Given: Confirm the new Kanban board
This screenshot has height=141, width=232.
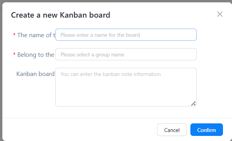Looking at the screenshot, I should [206, 130].
